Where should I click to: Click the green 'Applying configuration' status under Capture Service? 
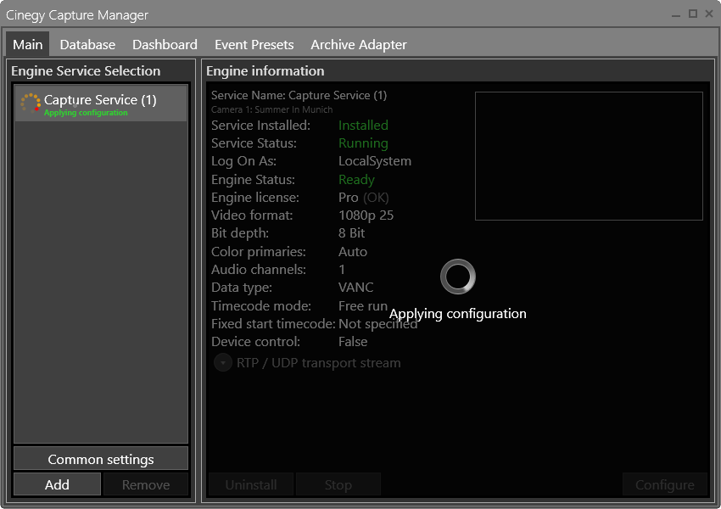pyautogui.click(x=86, y=113)
